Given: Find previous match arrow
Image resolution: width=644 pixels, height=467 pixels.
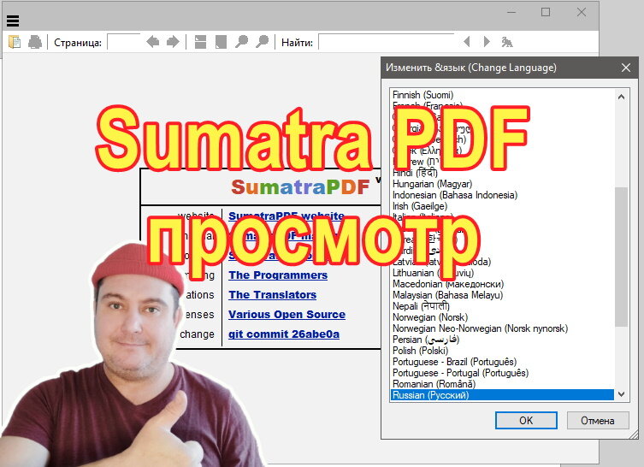Looking at the screenshot, I should click(x=467, y=42).
